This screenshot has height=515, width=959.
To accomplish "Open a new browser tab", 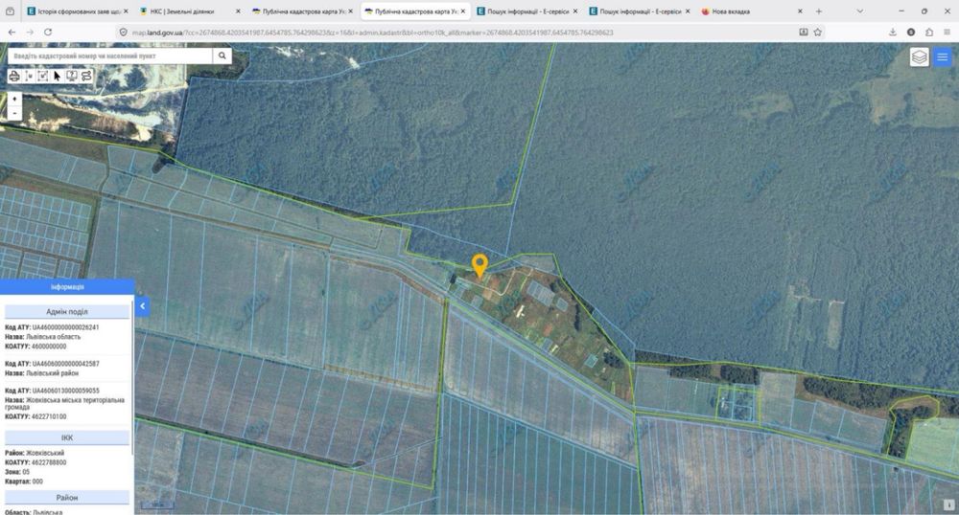I will click(x=819, y=11).
